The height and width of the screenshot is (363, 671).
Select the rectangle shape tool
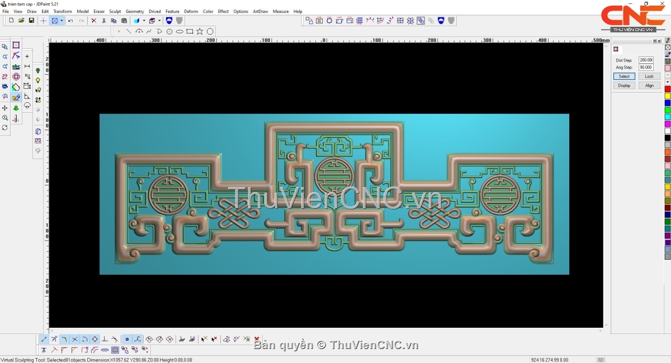click(190, 31)
